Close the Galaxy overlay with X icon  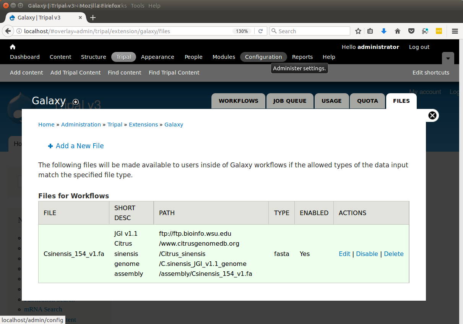[x=432, y=115]
